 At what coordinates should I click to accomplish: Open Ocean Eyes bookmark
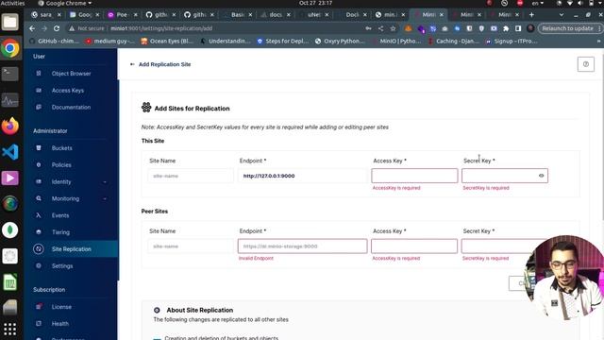[167, 41]
